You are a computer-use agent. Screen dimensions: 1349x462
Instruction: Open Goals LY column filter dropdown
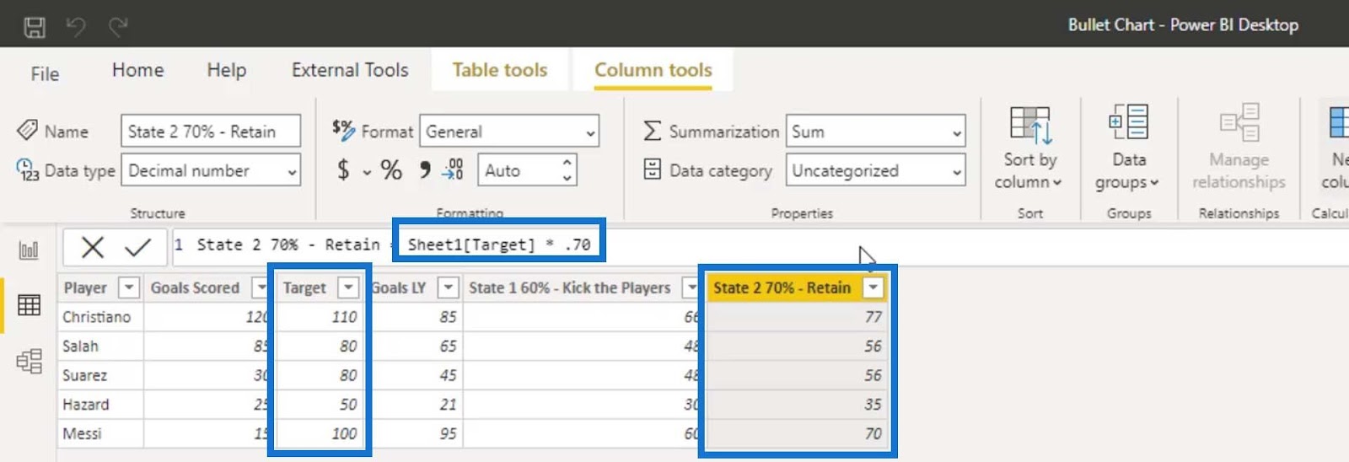pyautogui.click(x=449, y=287)
